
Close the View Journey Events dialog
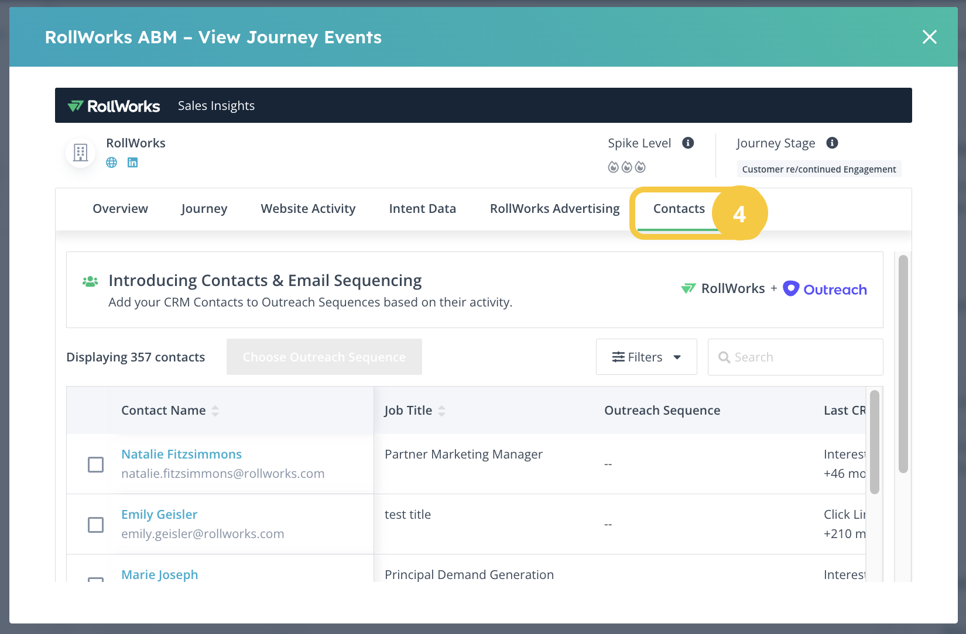click(x=929, y=37)
